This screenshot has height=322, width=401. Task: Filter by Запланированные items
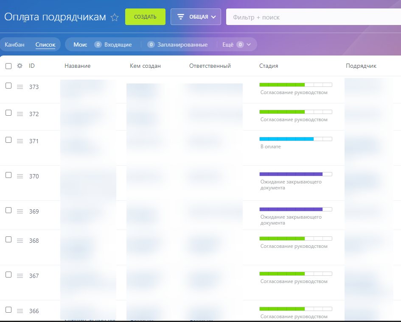point(182,44)
